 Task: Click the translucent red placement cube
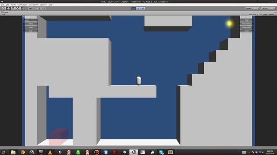(58, 137)
